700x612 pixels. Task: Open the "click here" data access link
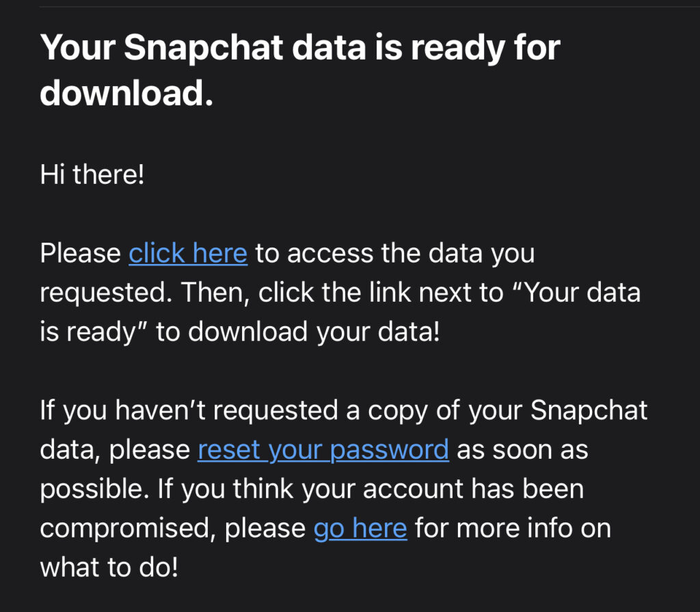(188, 254)
